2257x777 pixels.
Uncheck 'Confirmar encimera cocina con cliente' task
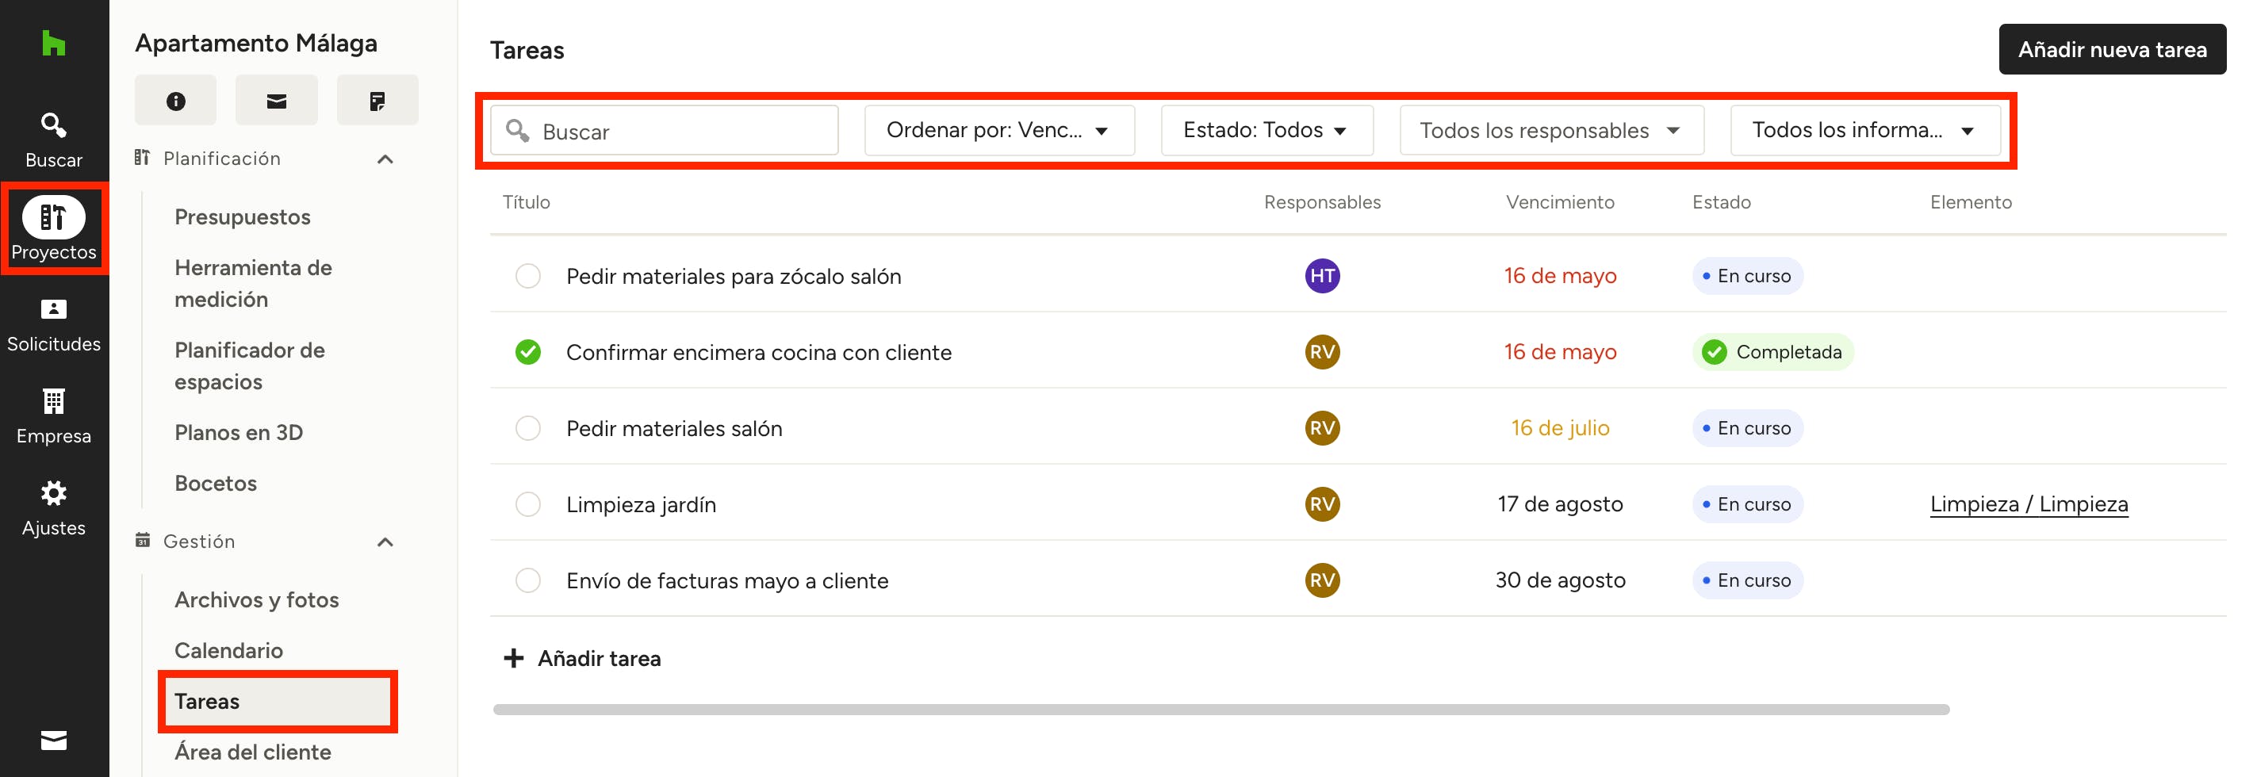[527, 352]
